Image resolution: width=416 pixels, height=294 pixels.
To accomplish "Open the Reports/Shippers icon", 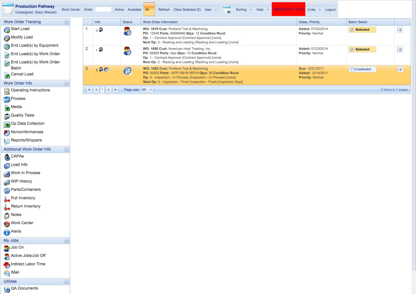I will pyautogui.click(x=6, y=141).
